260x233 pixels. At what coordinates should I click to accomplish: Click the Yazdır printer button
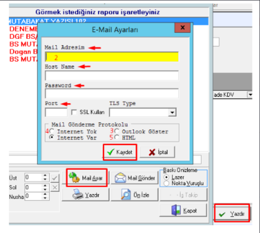point(86,195)
